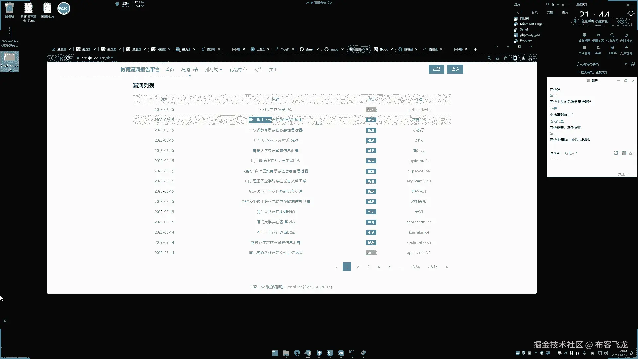Open the 浙江大学存在代码执行漏洞 entry

(275, 140)
